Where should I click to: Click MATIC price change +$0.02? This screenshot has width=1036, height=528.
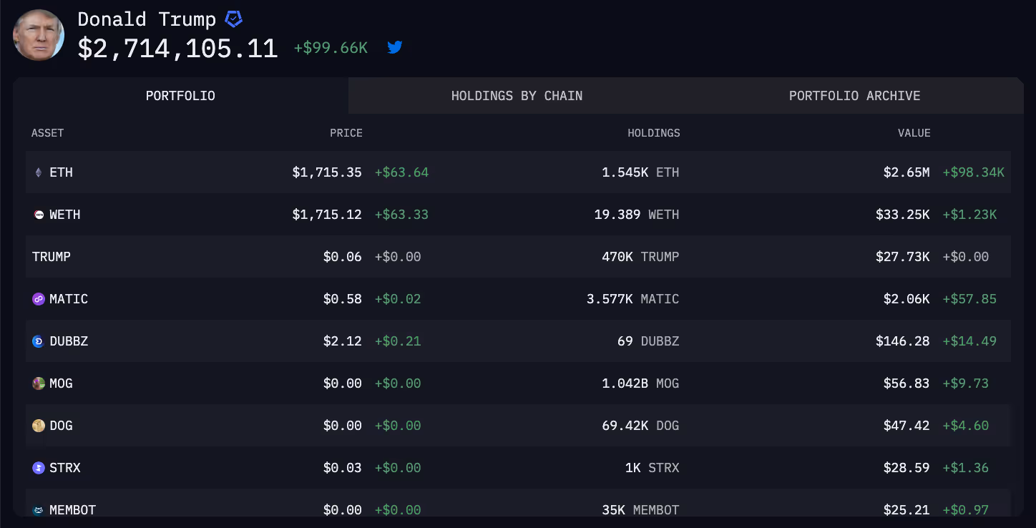(x=398, y=299)
